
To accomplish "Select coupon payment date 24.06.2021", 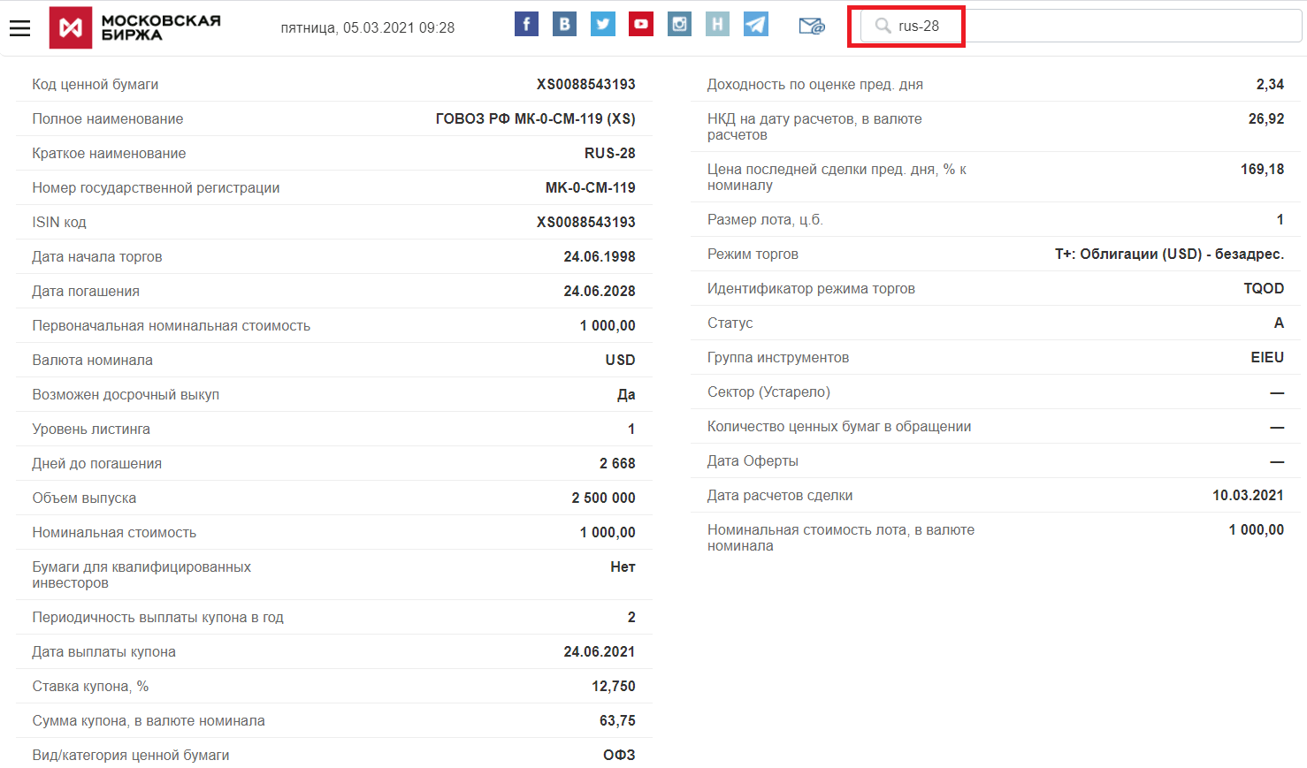I will pos(600,651).
